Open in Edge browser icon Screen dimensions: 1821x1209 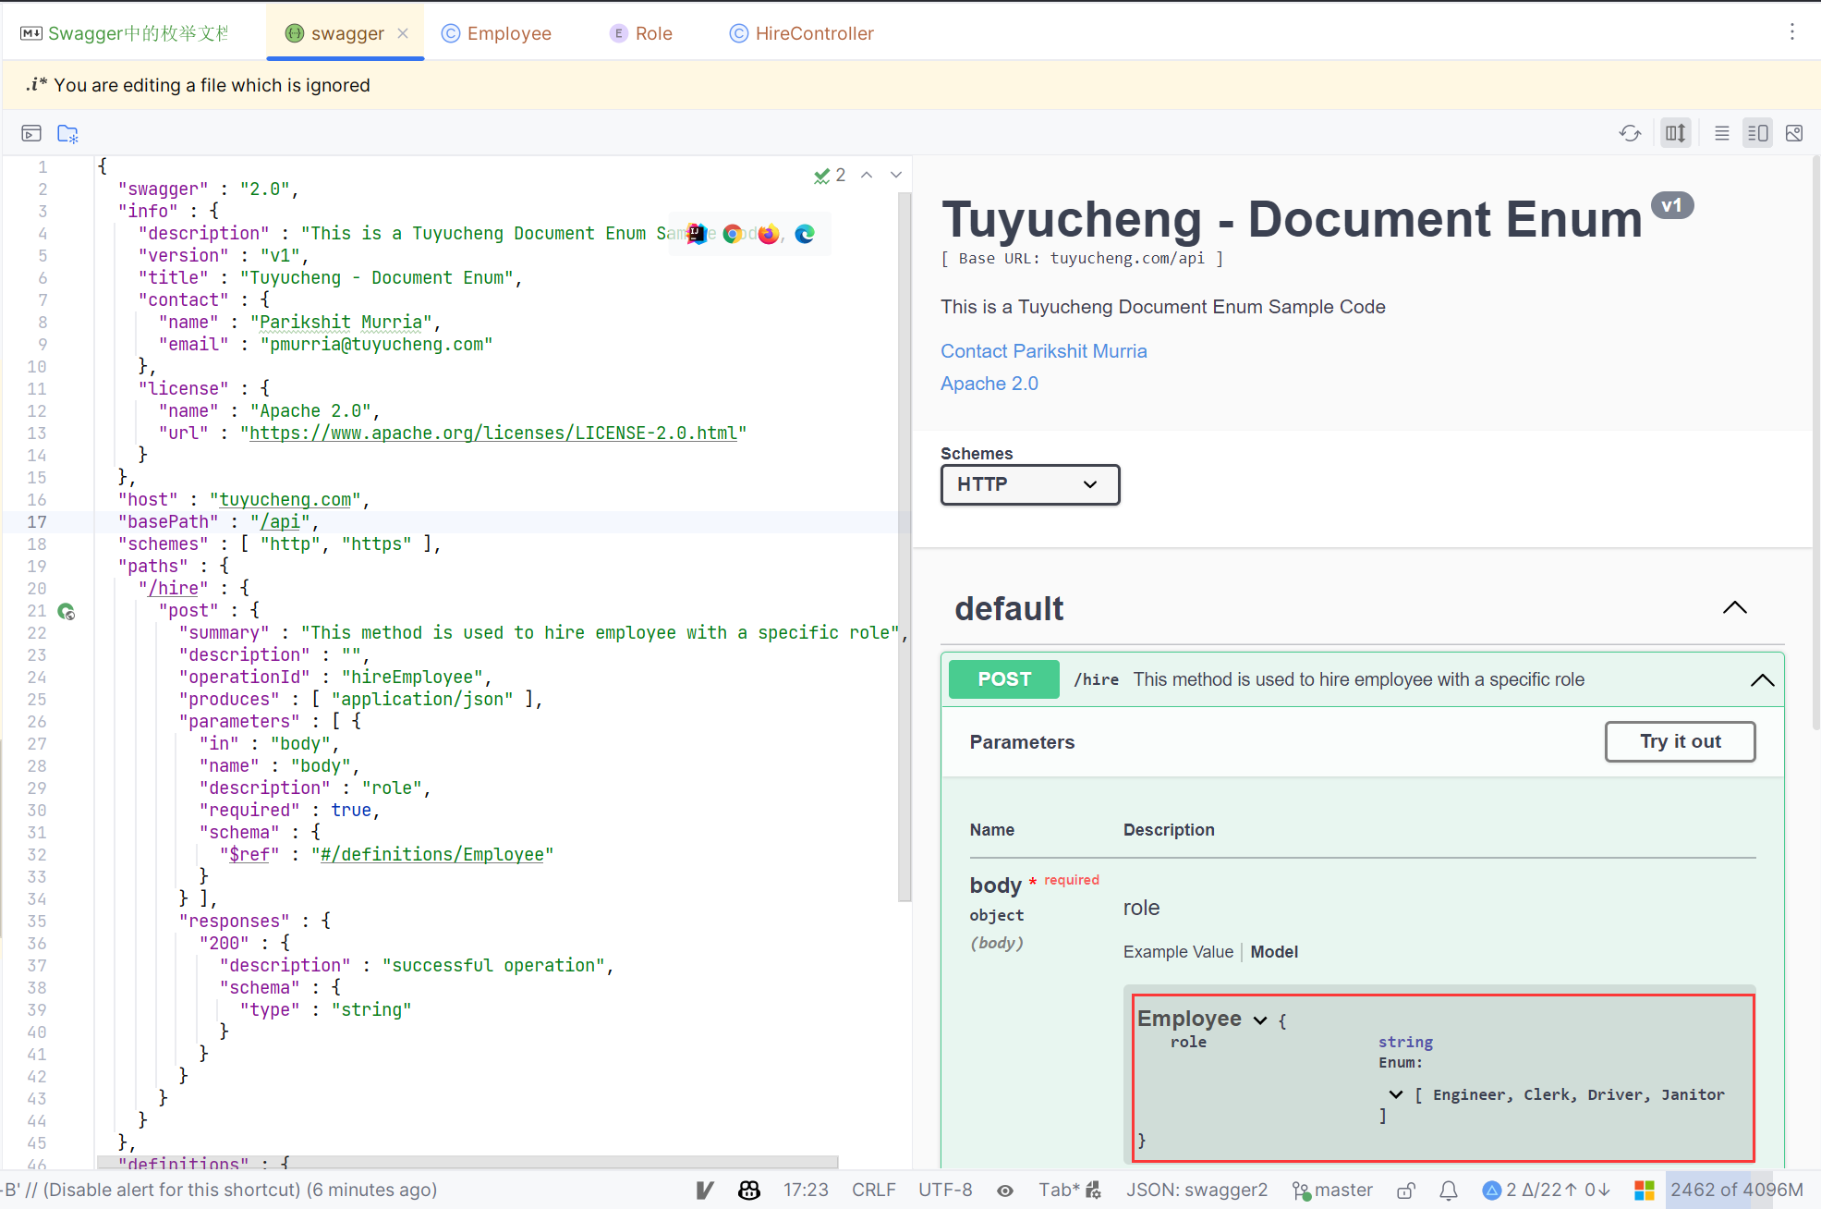(x=805, y=234)
